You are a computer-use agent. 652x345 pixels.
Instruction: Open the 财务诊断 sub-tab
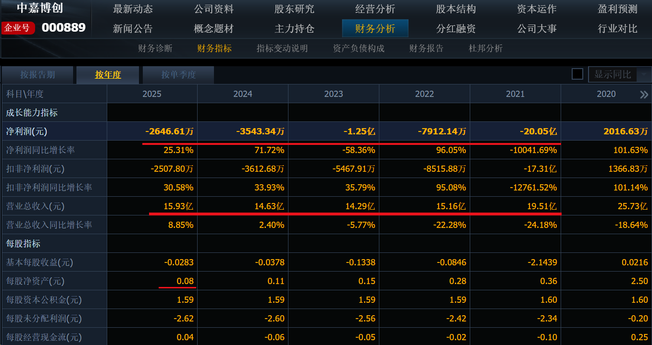click(155, 48)
